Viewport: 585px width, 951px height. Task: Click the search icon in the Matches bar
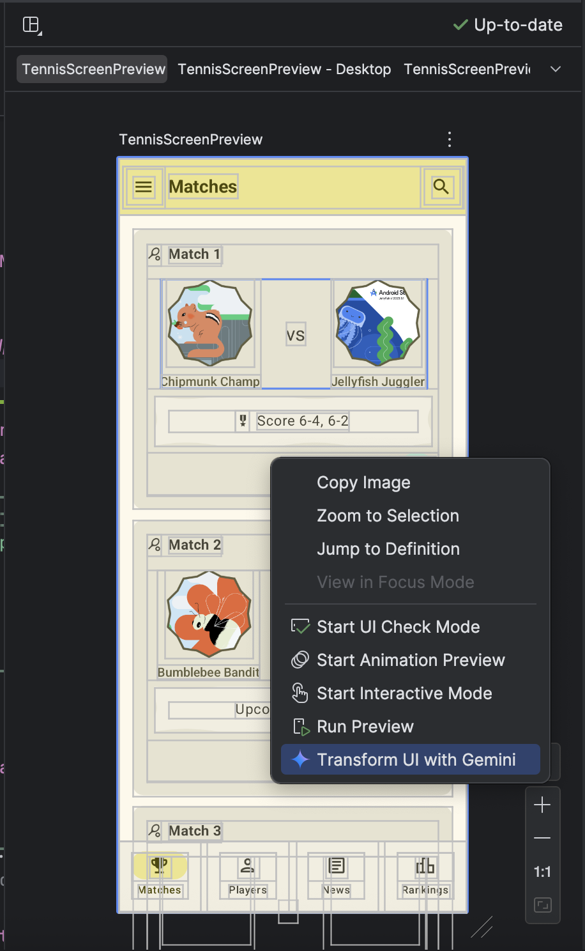click(x=441, y=187)
